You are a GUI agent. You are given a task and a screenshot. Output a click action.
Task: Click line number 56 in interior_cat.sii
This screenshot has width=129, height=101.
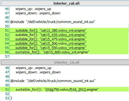coord(7,52)
